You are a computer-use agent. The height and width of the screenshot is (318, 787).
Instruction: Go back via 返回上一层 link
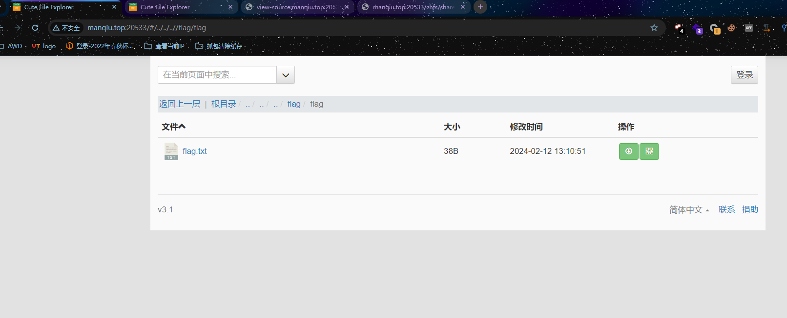[180, 104]
